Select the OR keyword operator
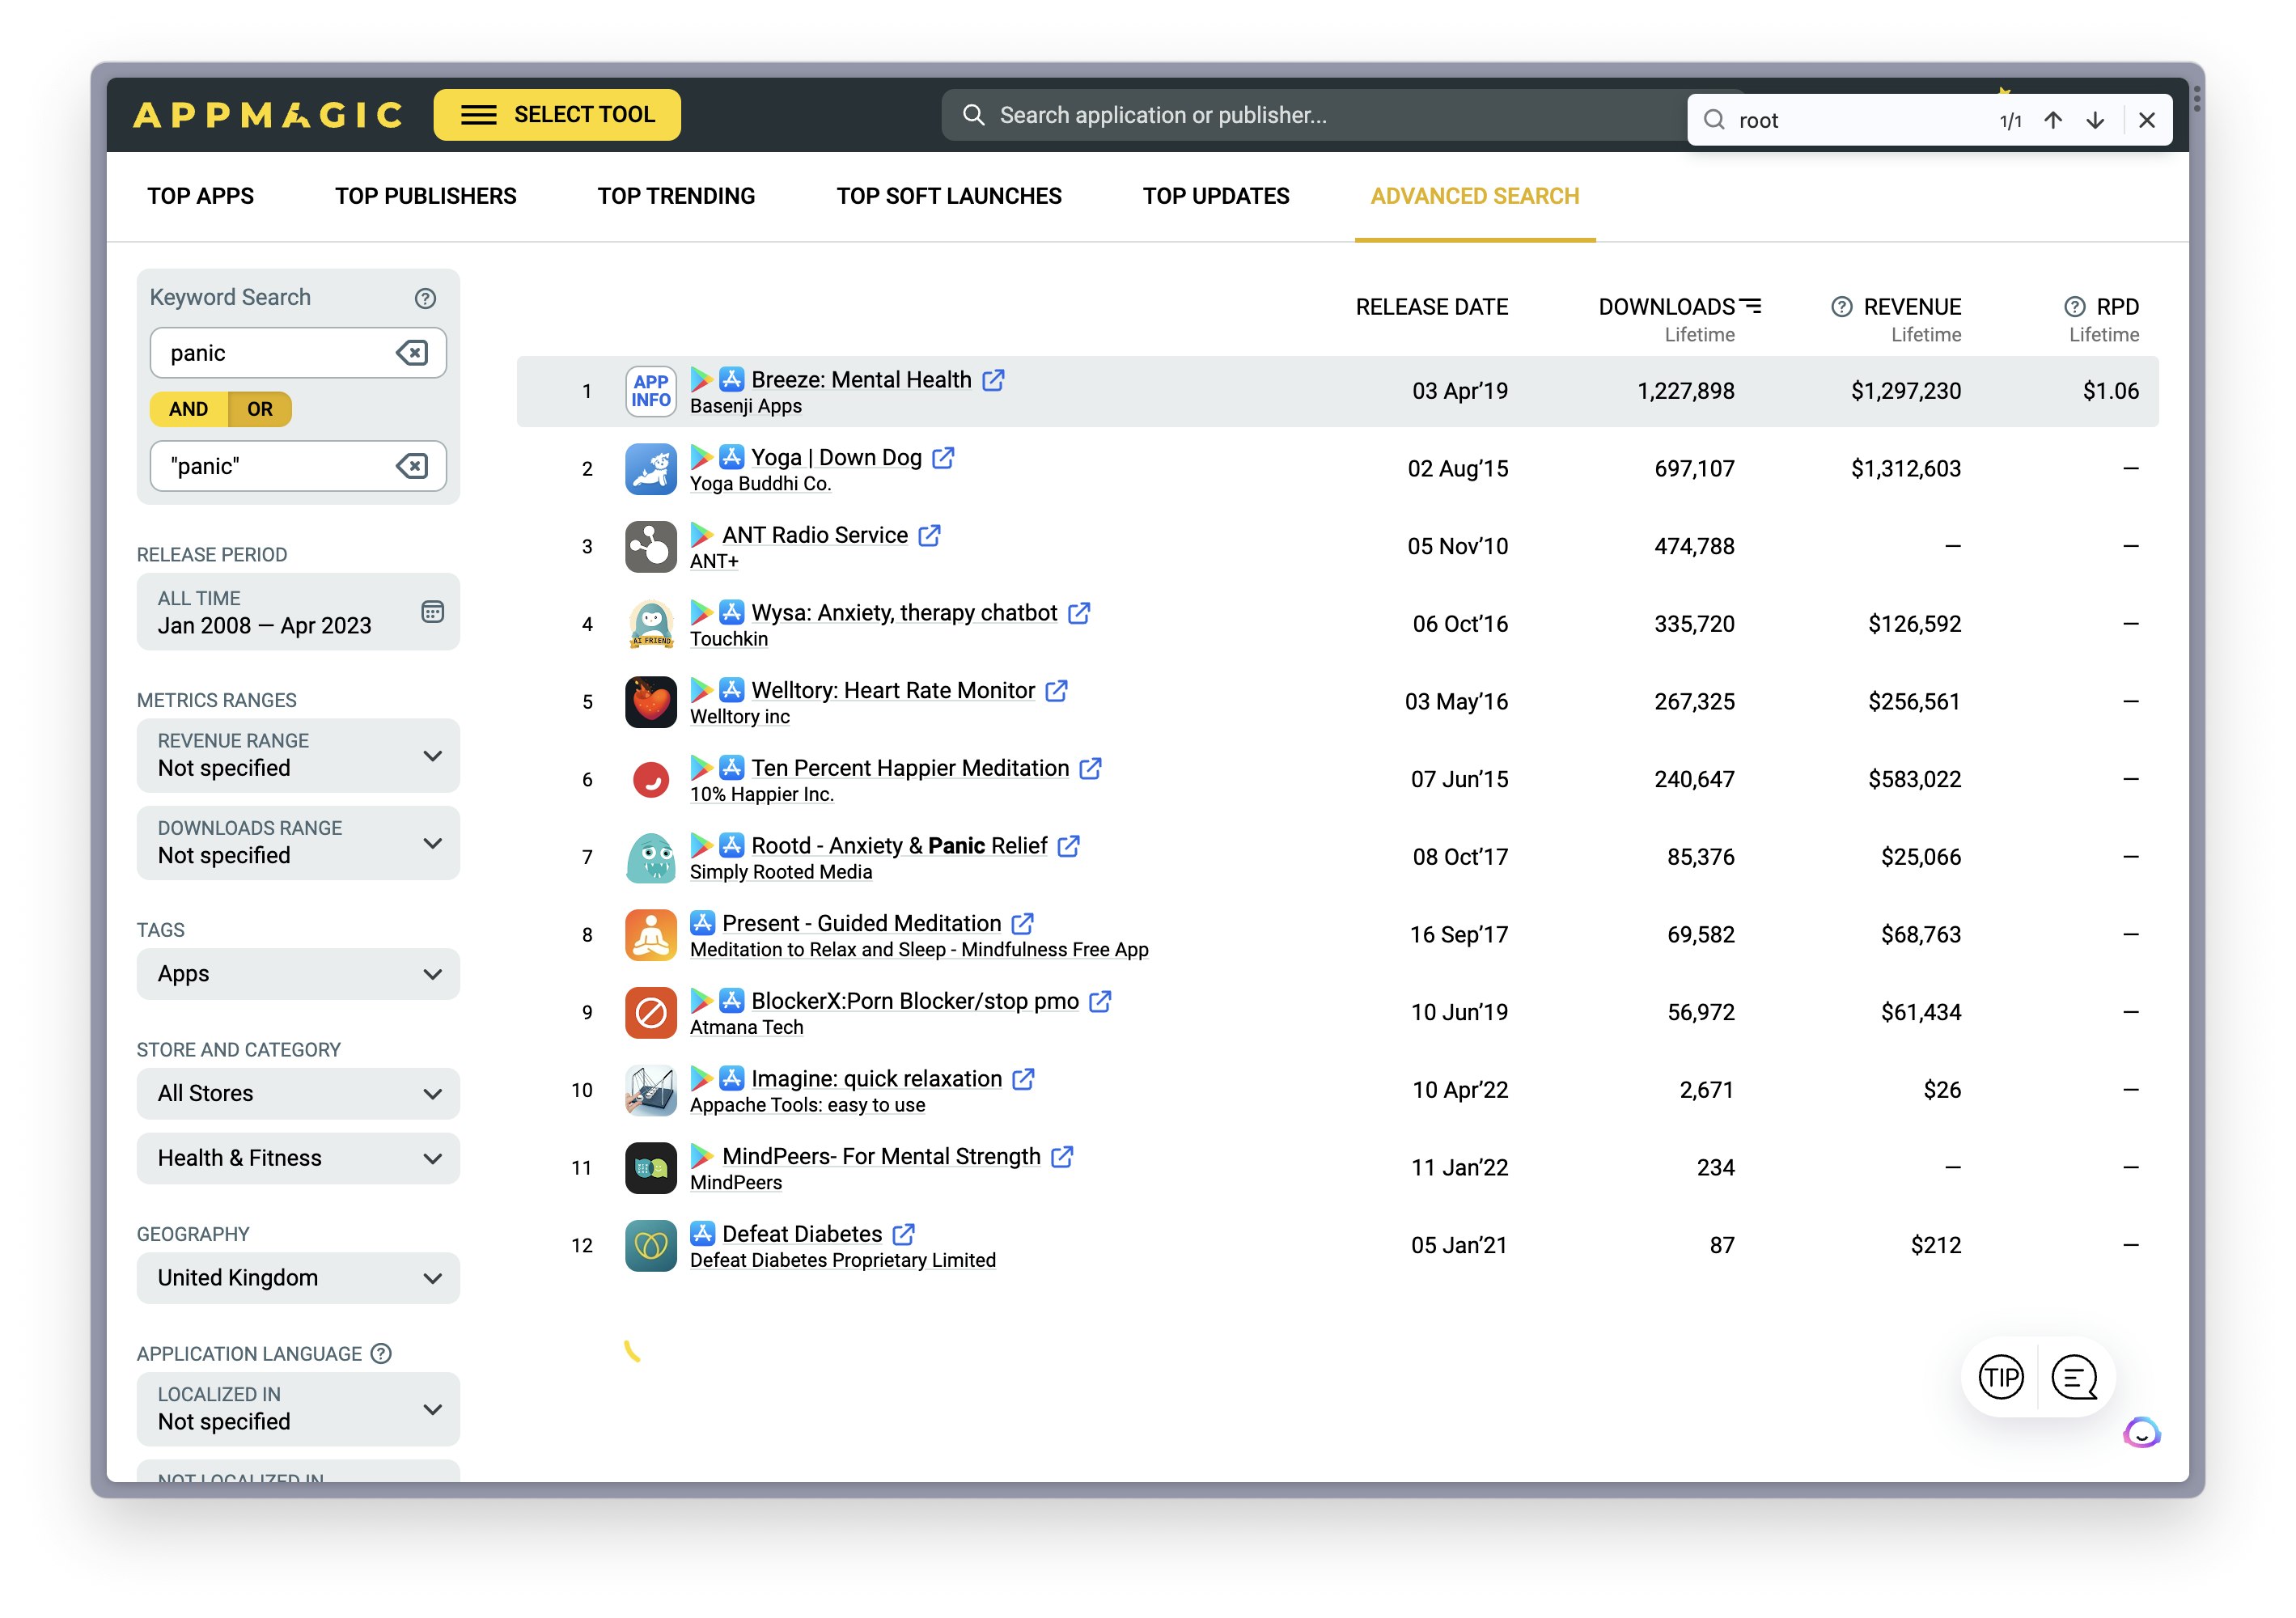Viewport: 2296px width, 1618px height. pyautogui.click(x=260, y=409)
